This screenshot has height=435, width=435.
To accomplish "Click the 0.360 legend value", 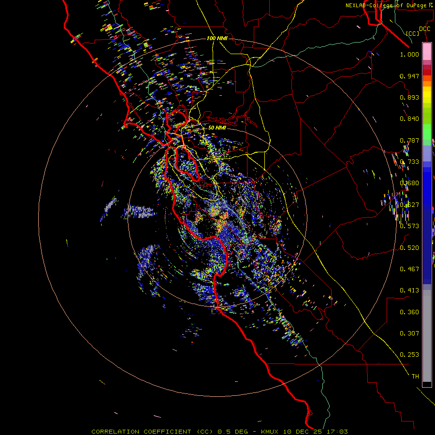I will coord(409,312).
